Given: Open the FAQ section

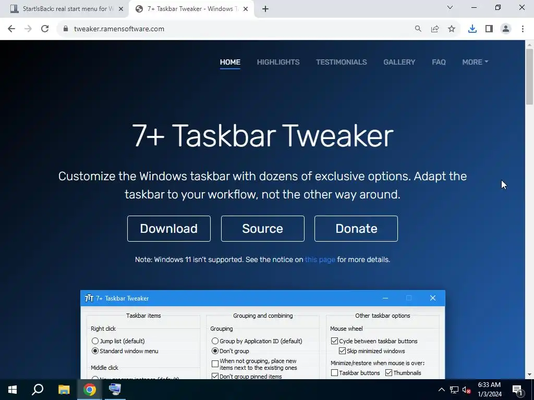Looking at the screenshot, I should point(439,63).
